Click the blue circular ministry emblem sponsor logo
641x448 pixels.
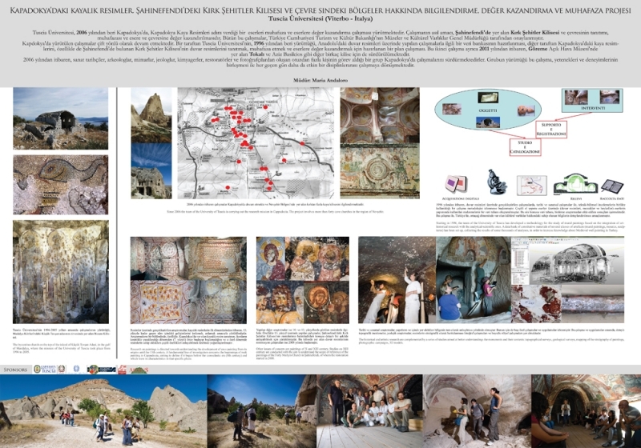77,370
